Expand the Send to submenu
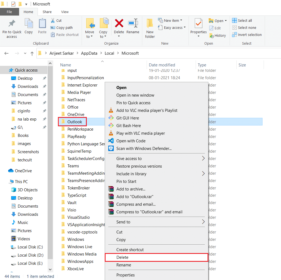Screen dimensions: 281x280 tap(203, 222)
